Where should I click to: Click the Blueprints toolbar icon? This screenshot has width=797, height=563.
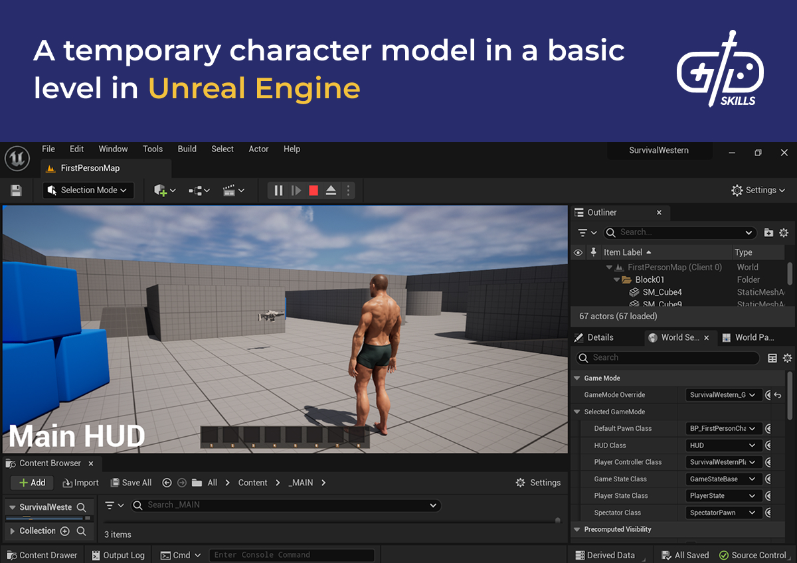point(195,190)
